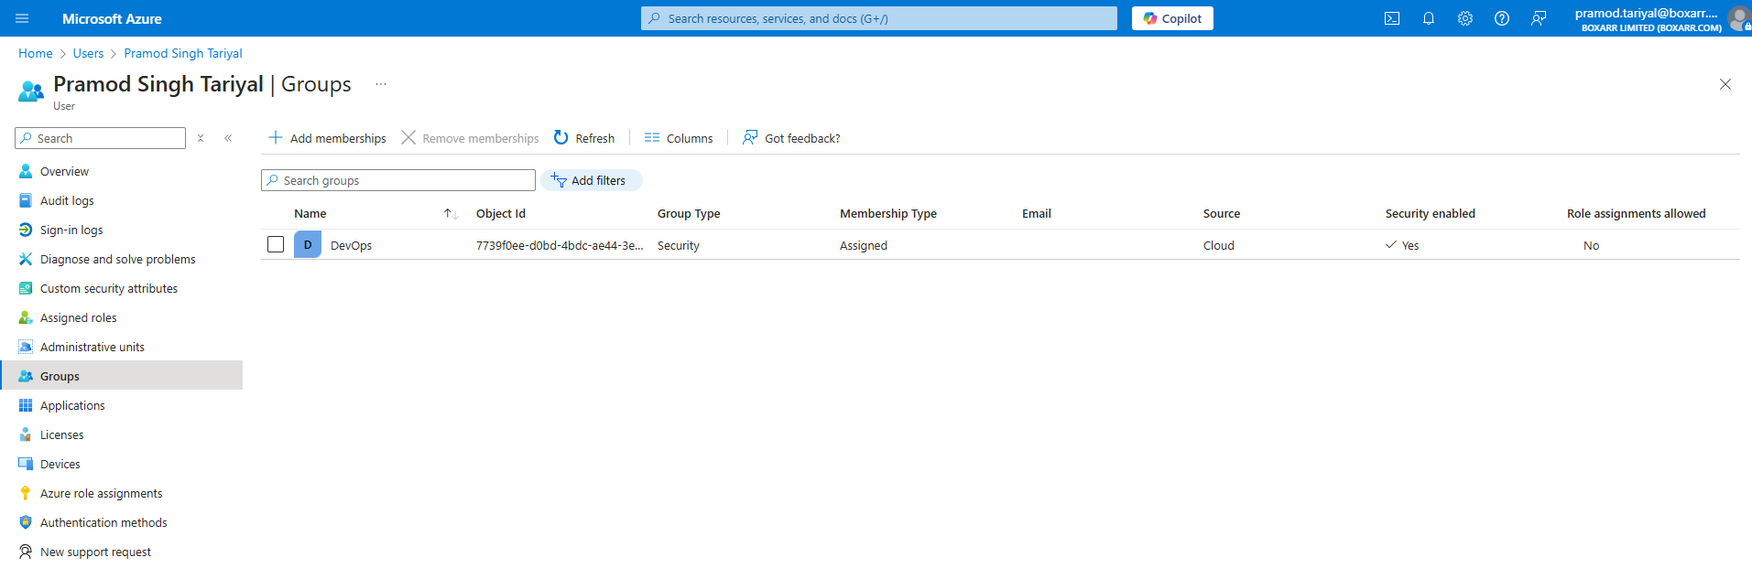The image size is (1752, 568).
Task: Go to Users breadcrumb
Action: click(88, 53)
